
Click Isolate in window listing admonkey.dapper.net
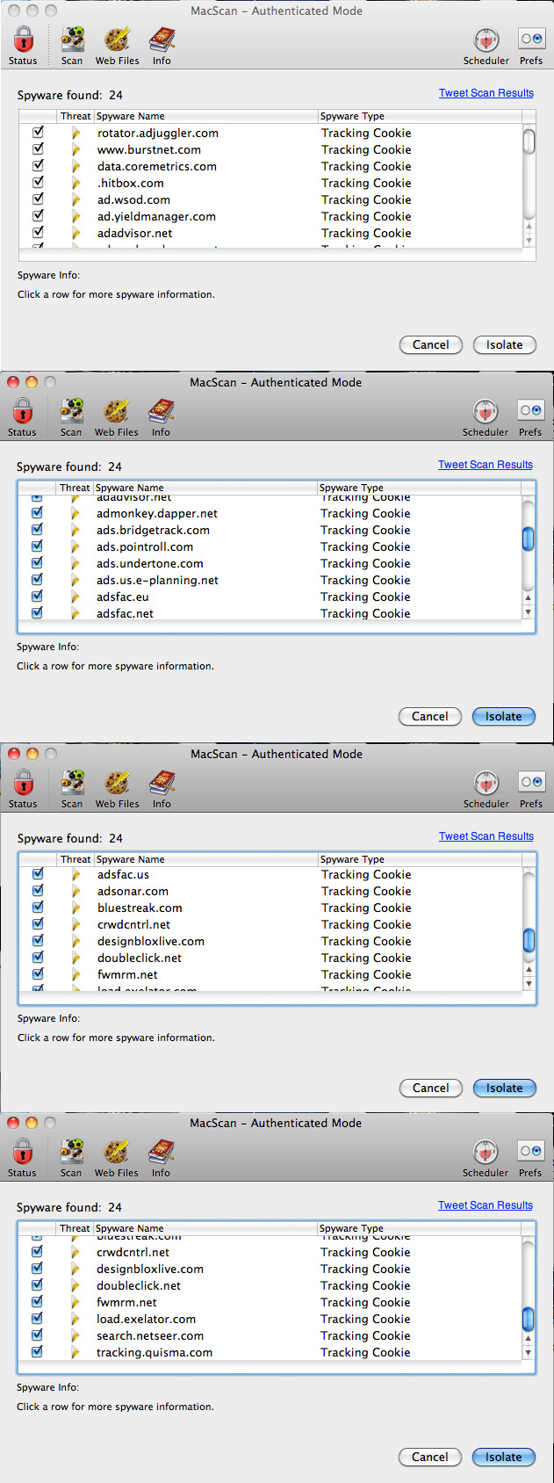pyautogui.click(x=504, y=716)
